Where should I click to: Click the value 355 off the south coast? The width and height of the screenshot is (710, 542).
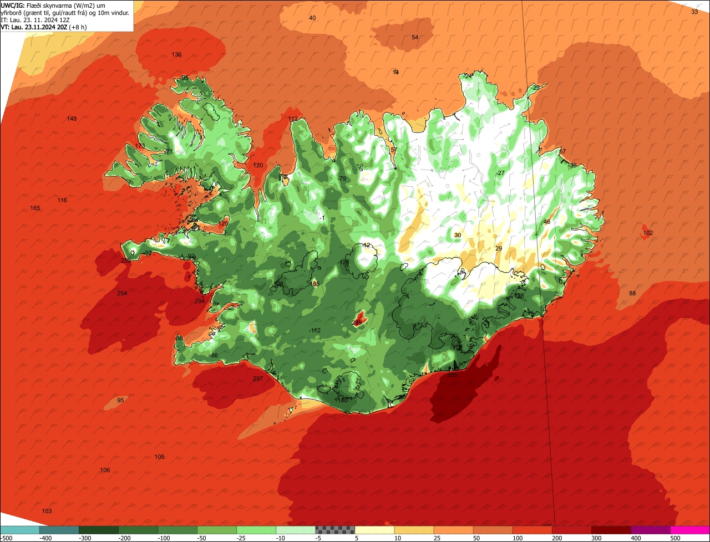tap(452, 375)
